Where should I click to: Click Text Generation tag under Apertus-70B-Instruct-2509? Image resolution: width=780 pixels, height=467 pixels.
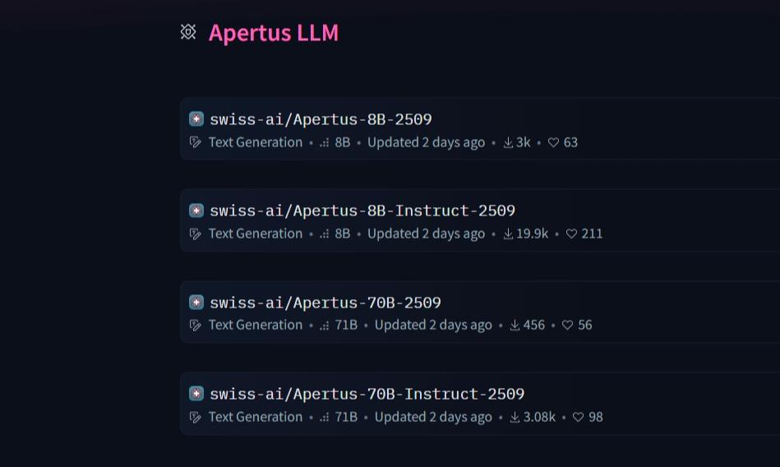point(255,417)
